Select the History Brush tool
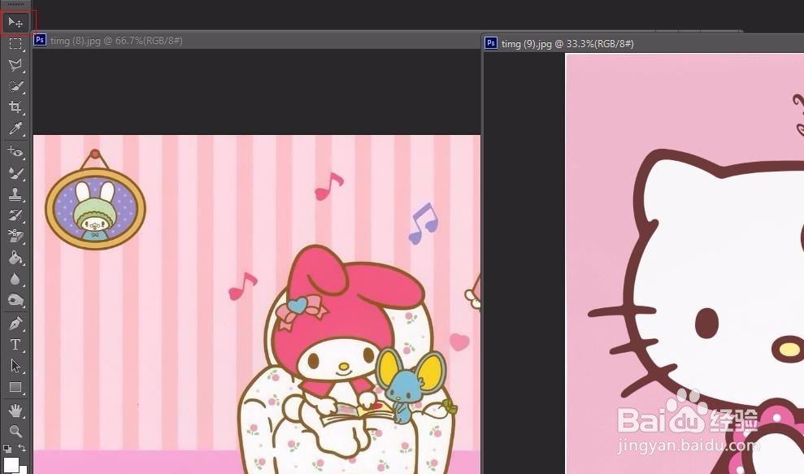Screen dimensions: 804x474 pyautogui.click(x=15, y=215)
